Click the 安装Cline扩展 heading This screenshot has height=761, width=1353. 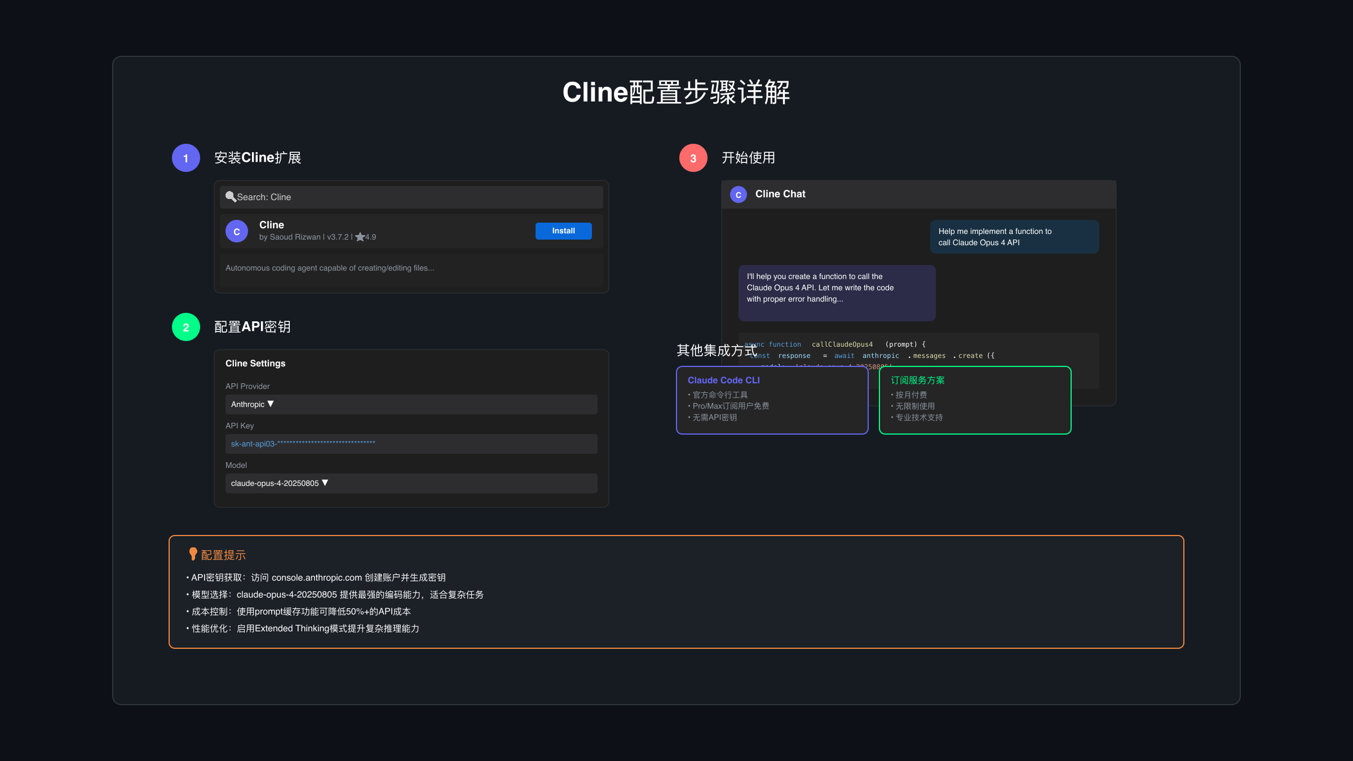tap(258, 158)
